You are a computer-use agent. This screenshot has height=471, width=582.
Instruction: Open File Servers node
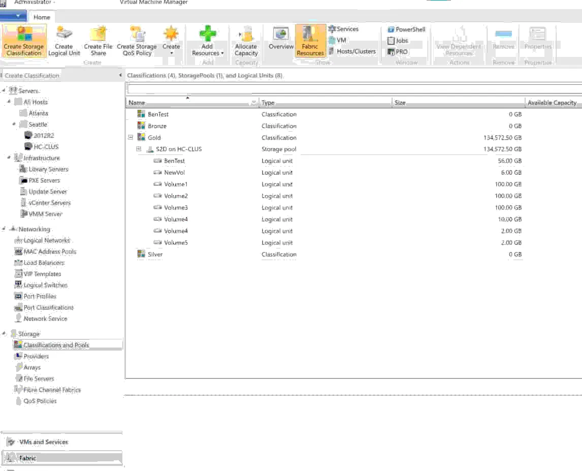pyautogui.click(x=35, y=379)
